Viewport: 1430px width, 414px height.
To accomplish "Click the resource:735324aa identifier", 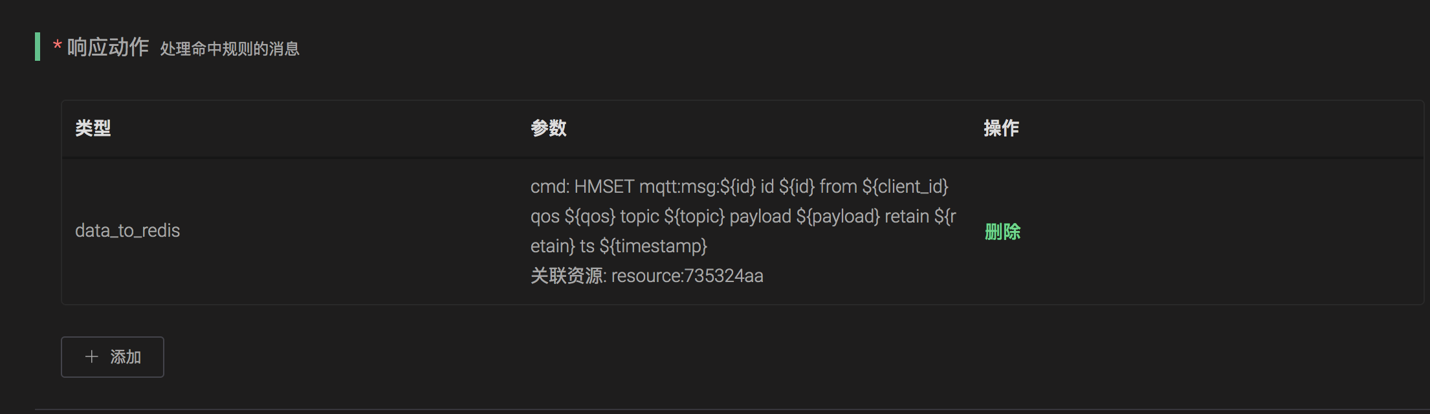I will coord(687,276).
